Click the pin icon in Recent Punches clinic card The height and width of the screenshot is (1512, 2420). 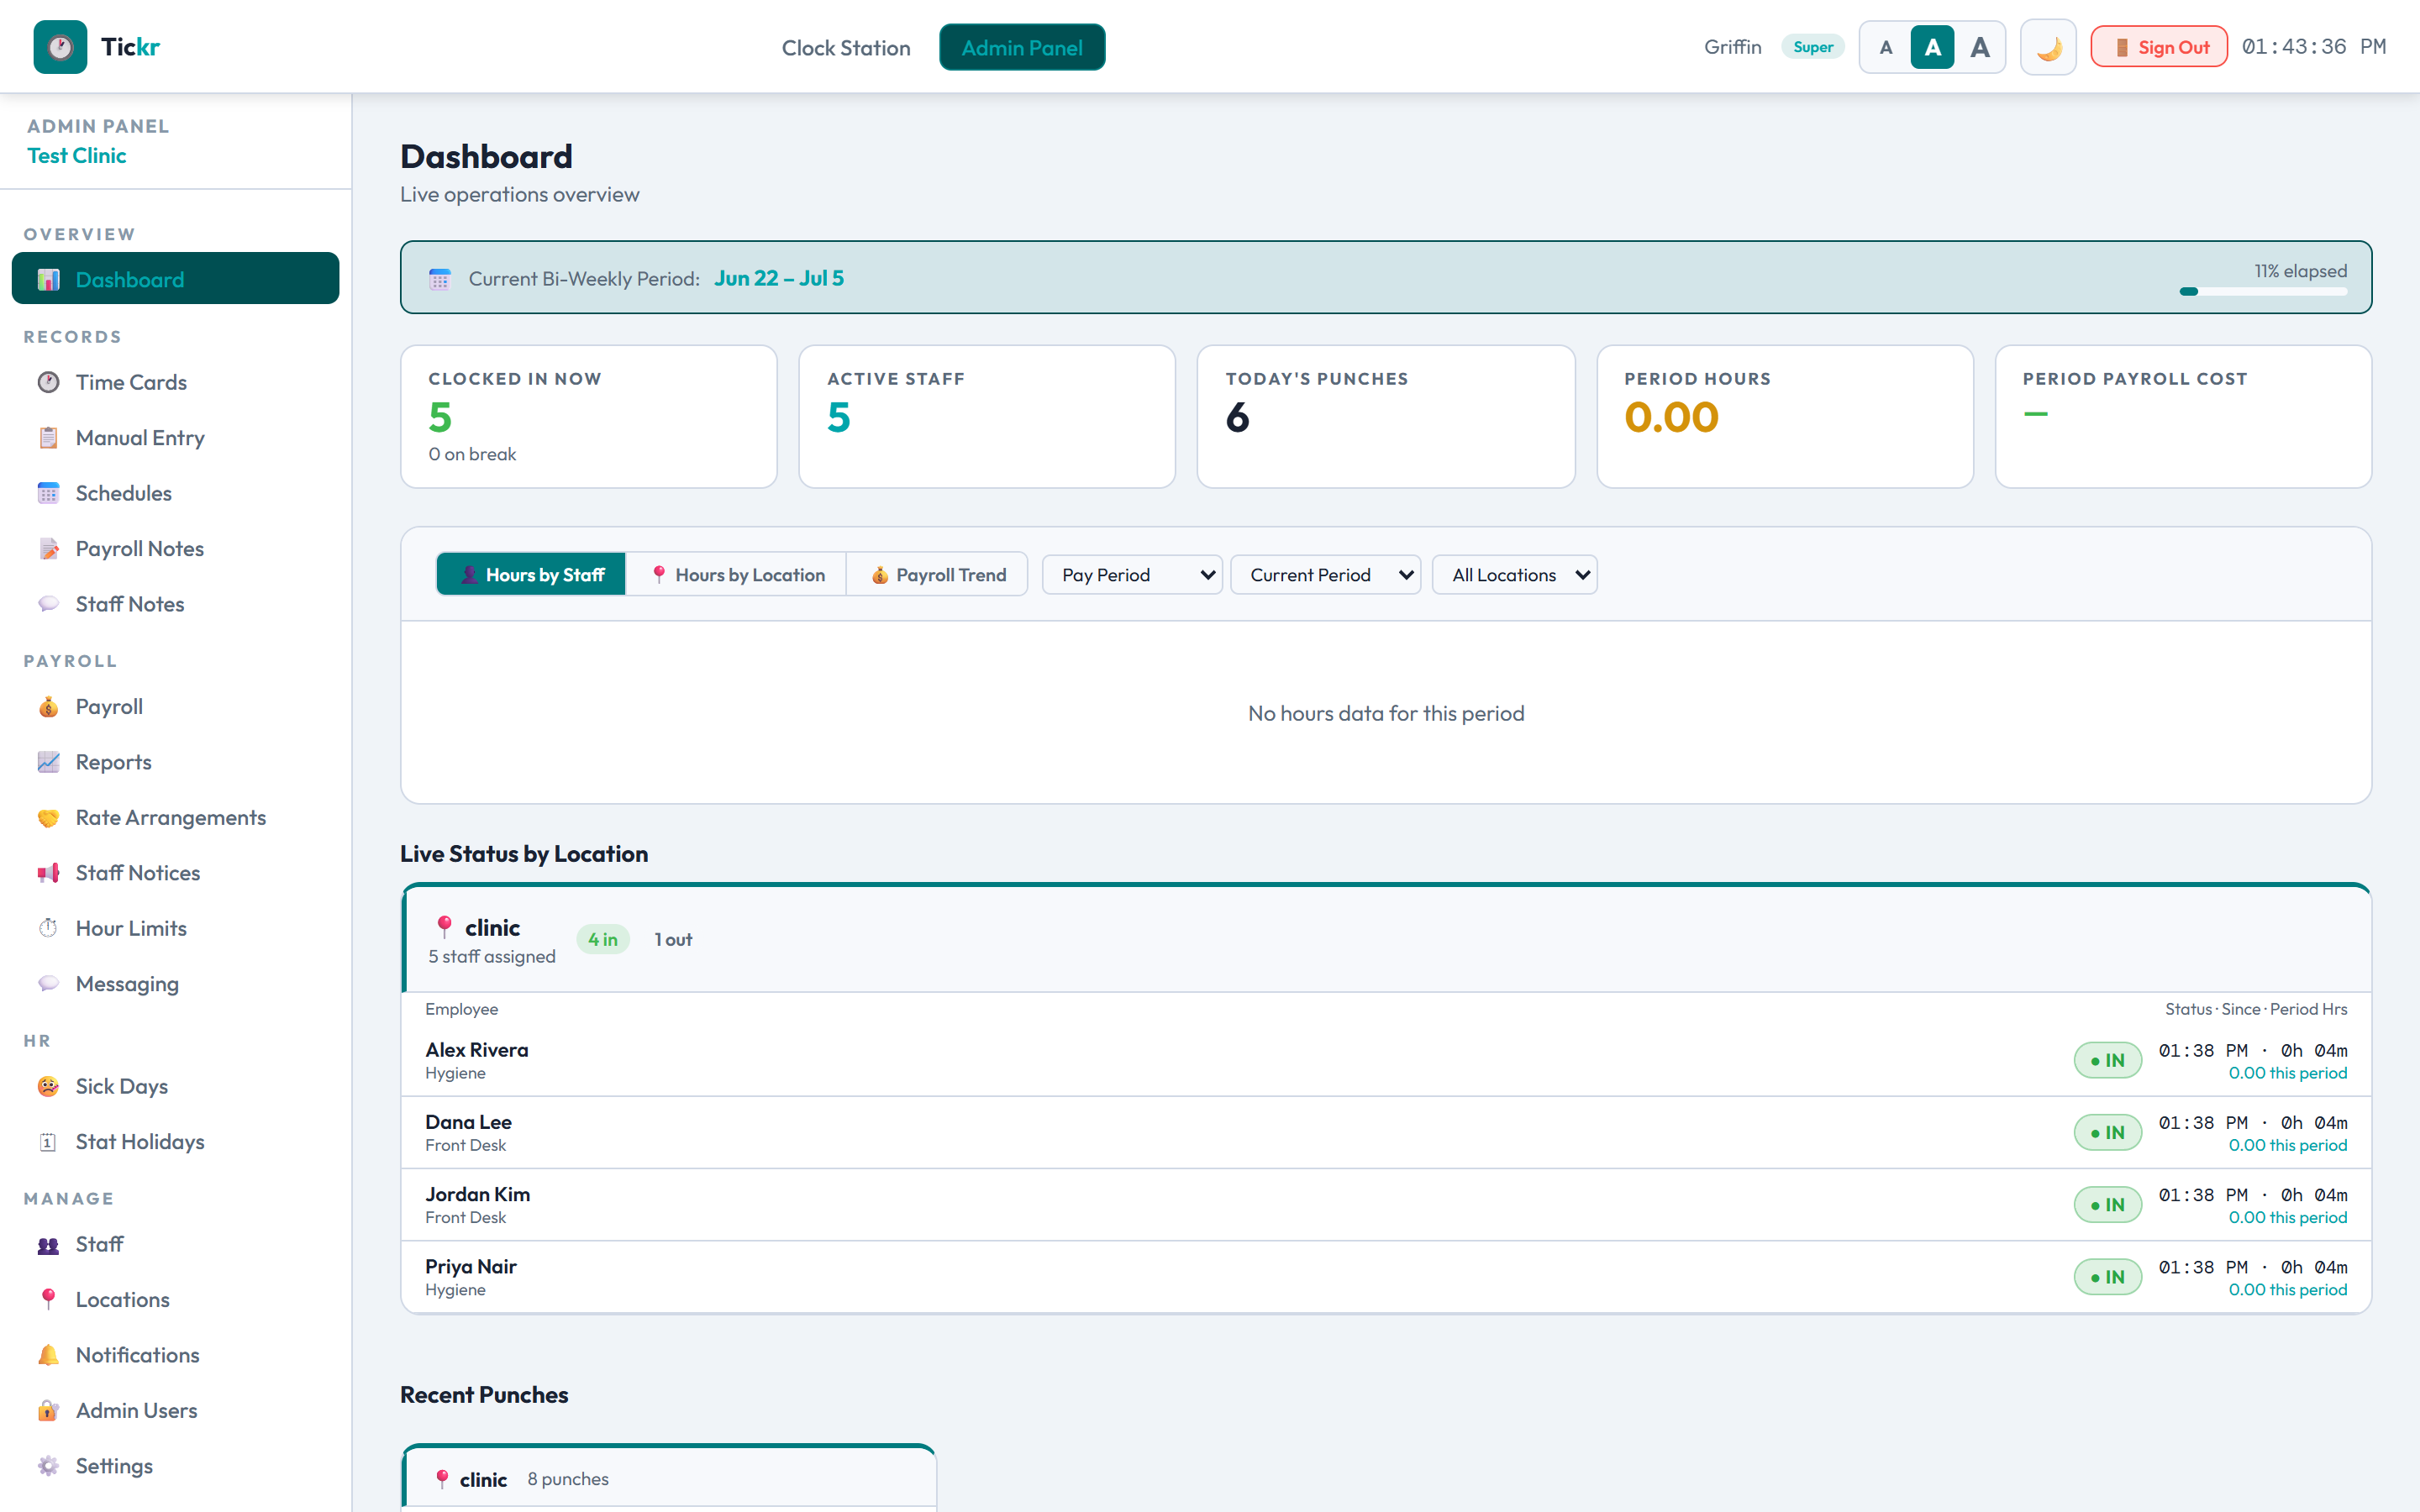pyautogui.click(x=442, y=1479)
